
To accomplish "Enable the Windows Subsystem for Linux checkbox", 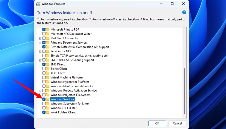I will click(44, 104).
